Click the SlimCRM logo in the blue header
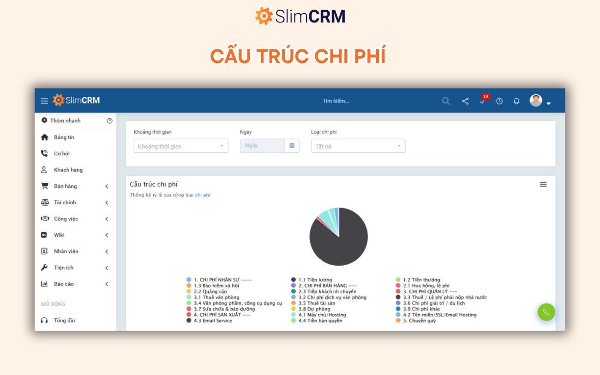This screenshot has width=600, height=375. point(76,100)
